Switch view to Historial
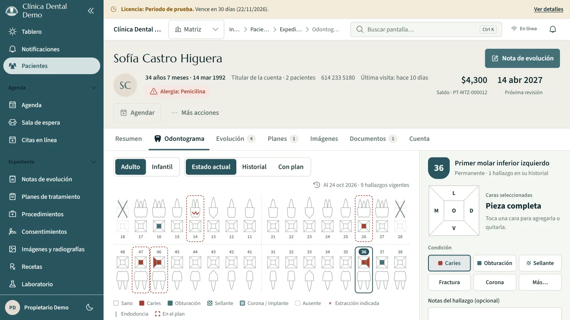The image size is (570, 320). (x=254, y=167)
